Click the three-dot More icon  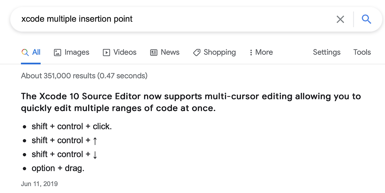coord(251,52)
